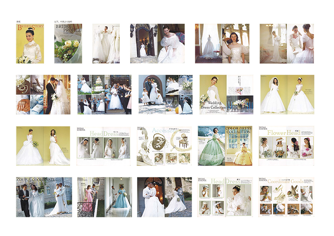Select the yellow spread with long train dress
This screenshot has width=334, height=236.
[43, 146]
